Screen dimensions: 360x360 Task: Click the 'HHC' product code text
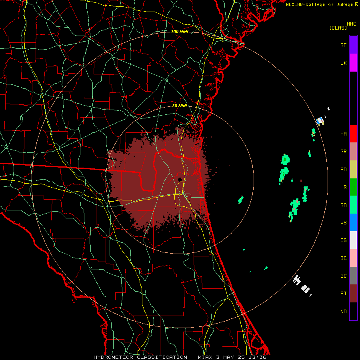352,24
